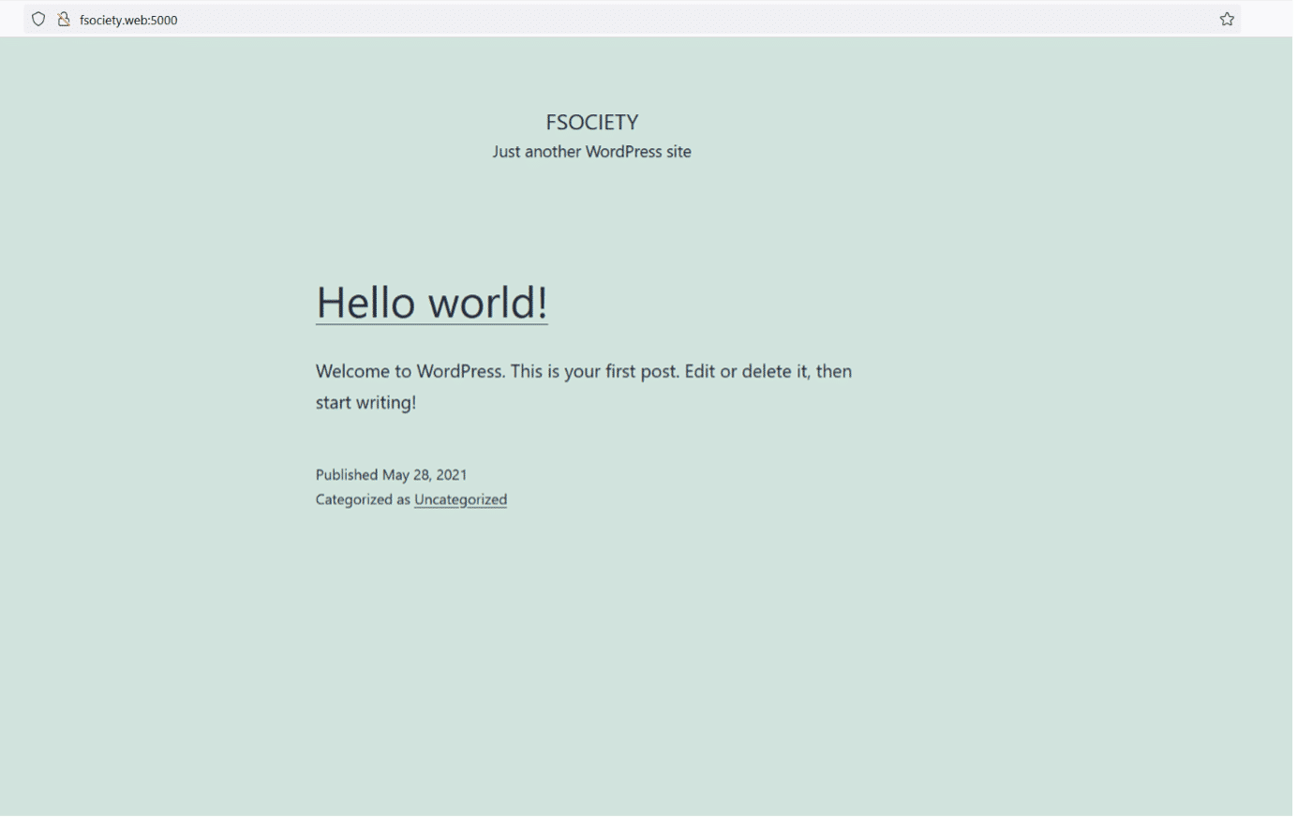Click the word 'WordPress' in the site tagline
This screenshot has width=1297, height=818.
(623, 152)
